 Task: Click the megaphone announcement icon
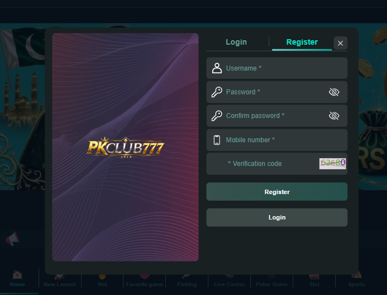pyautogui.click(x=12, y=239)
